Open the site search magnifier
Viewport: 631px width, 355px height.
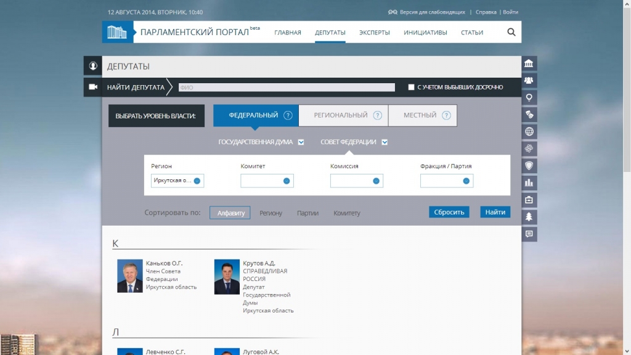tap(511, 32)
